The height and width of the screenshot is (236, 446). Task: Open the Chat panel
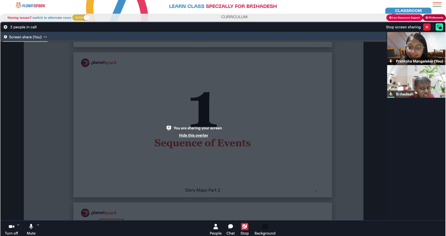click(231, 229)
